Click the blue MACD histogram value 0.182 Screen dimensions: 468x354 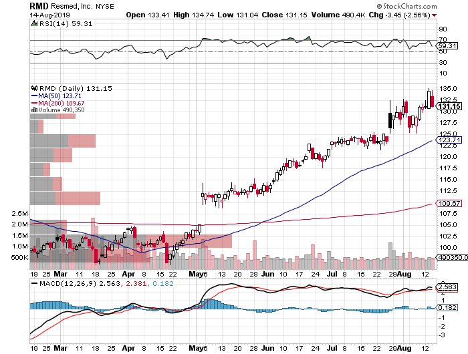(163, 284)
